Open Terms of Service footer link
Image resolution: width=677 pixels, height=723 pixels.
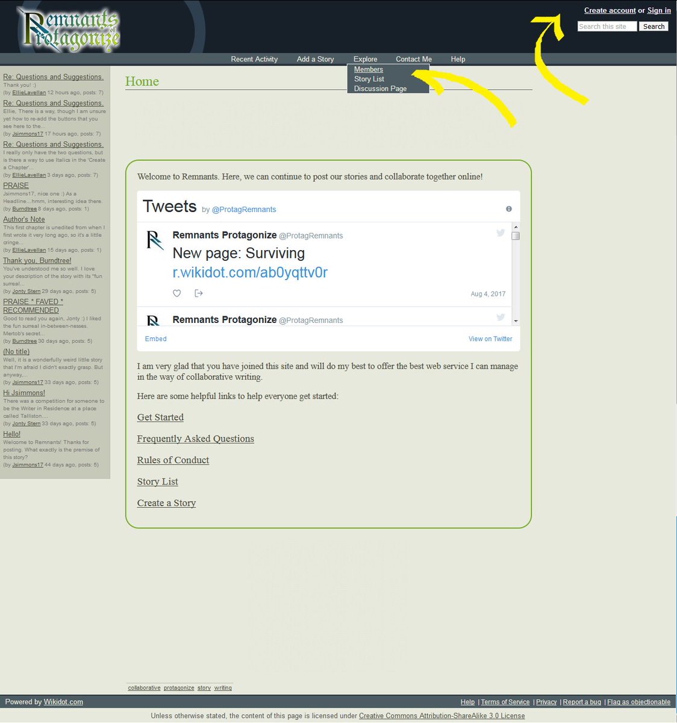(505, 702)
